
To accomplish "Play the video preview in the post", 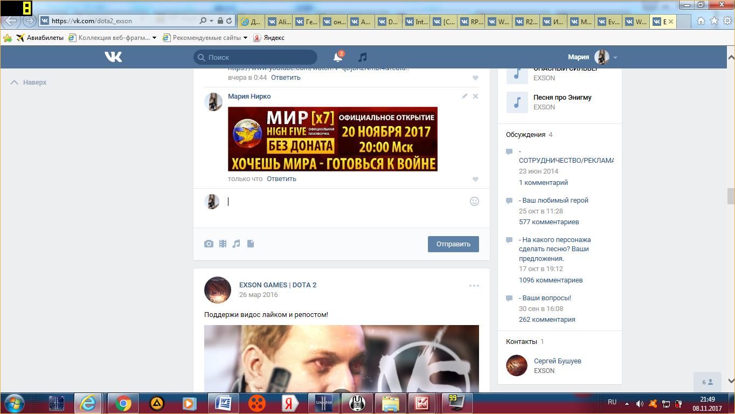I will point(342,358).
